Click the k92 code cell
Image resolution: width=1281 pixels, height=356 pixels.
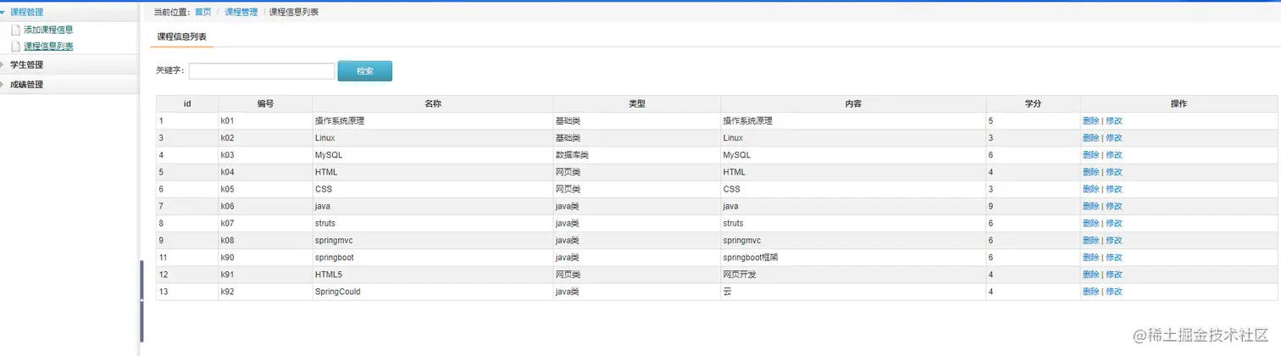click(x=265, y=292)
